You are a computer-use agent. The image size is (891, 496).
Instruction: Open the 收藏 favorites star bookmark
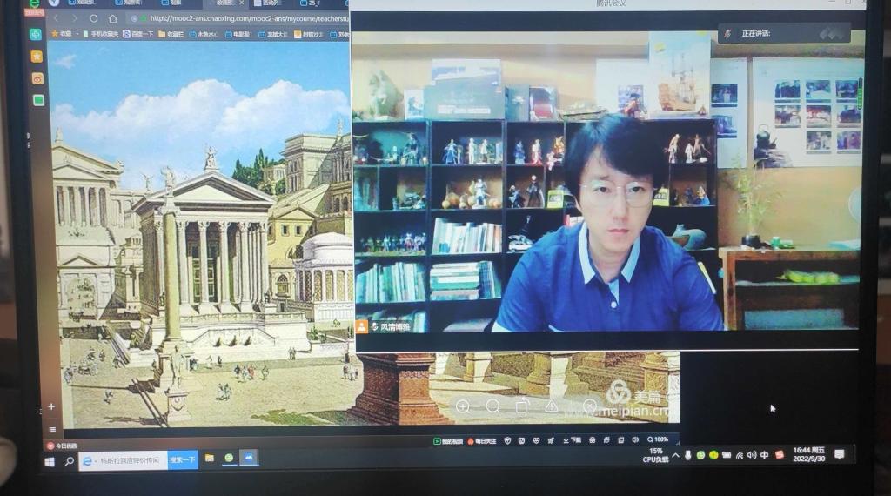click(x=62, y=34)
